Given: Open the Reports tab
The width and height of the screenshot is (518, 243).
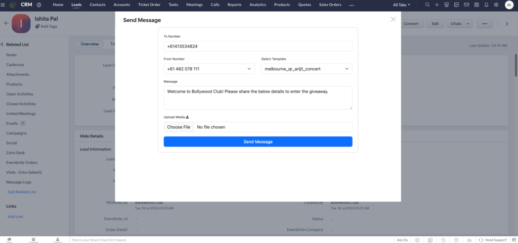Looking at the screenshot, I should click(234, 5).
